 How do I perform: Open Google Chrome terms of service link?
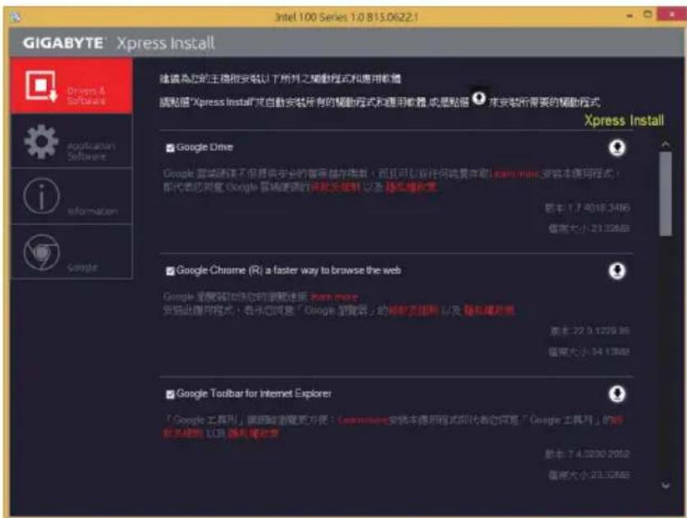click(414, 310)
